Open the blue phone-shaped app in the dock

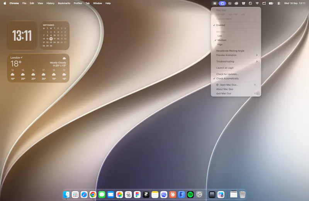point(182,195)
